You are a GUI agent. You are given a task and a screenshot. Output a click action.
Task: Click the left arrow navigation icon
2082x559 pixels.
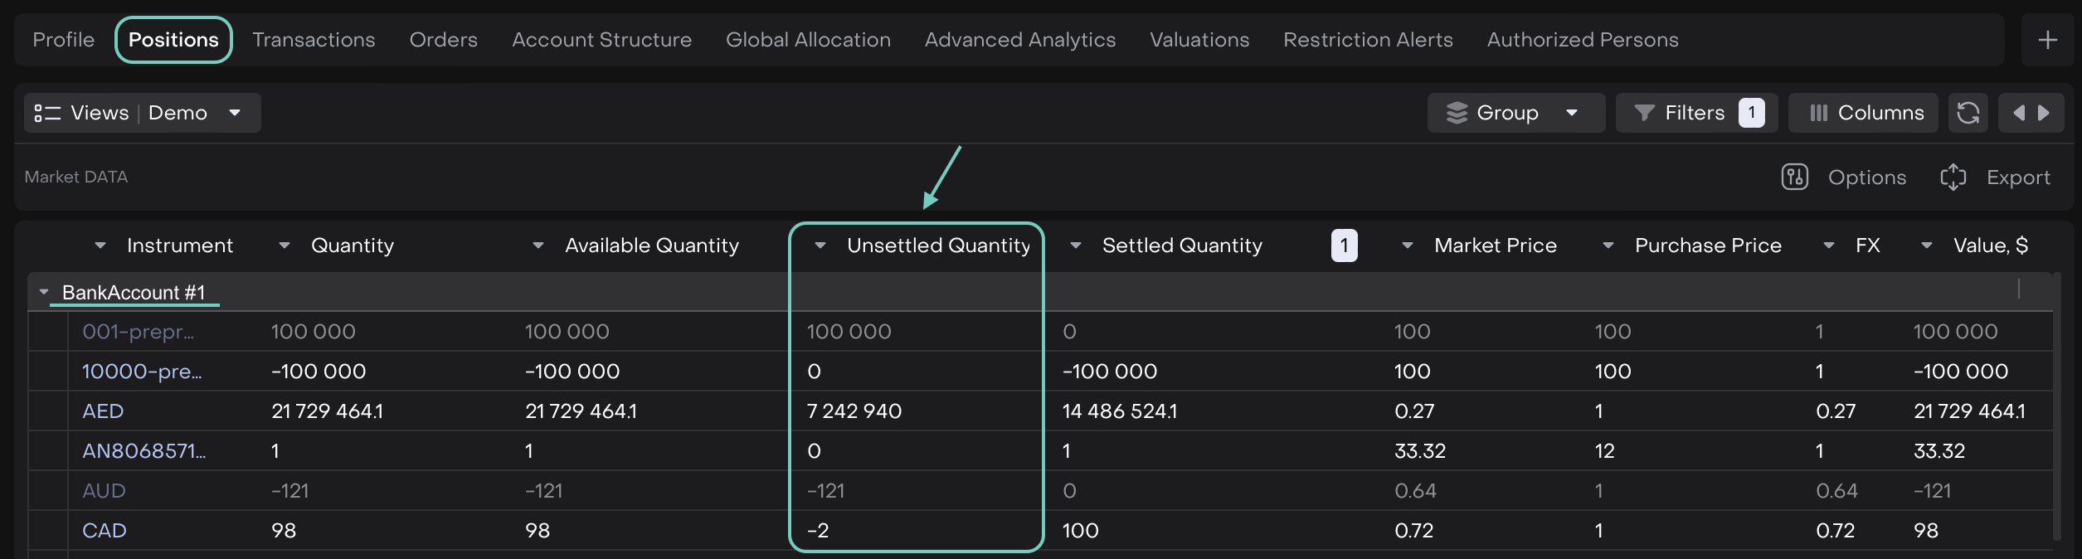coord(2019,113)
